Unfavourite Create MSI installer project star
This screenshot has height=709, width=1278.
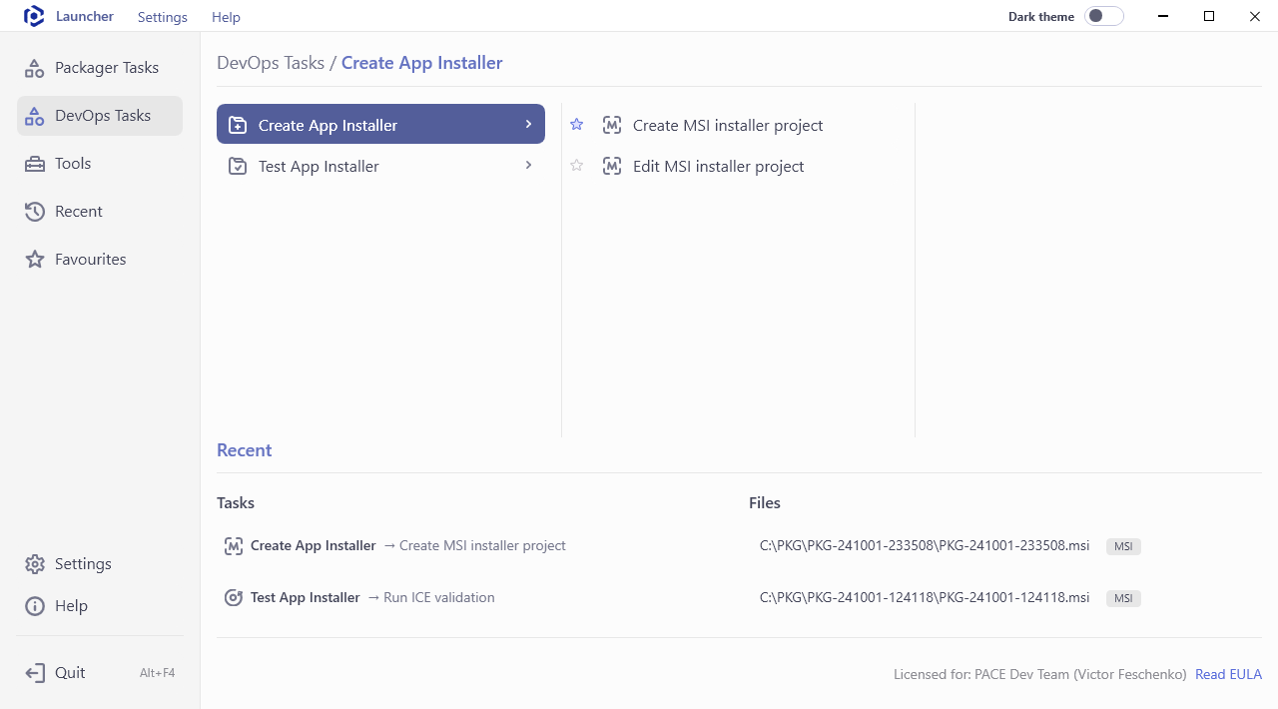pyautogui.click(x=576, y=125)
